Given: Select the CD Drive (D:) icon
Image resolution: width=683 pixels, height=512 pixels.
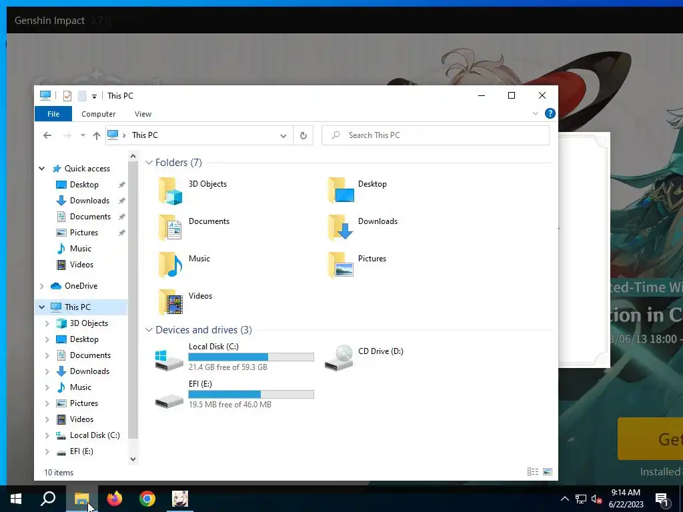Looking at the screenshot, I should (339, 358).
